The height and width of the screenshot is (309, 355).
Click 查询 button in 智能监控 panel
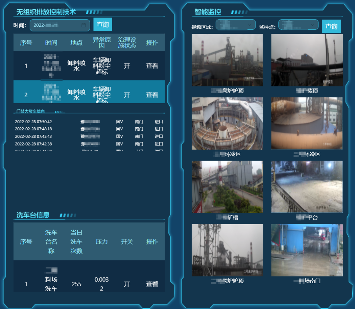(331, 26)
